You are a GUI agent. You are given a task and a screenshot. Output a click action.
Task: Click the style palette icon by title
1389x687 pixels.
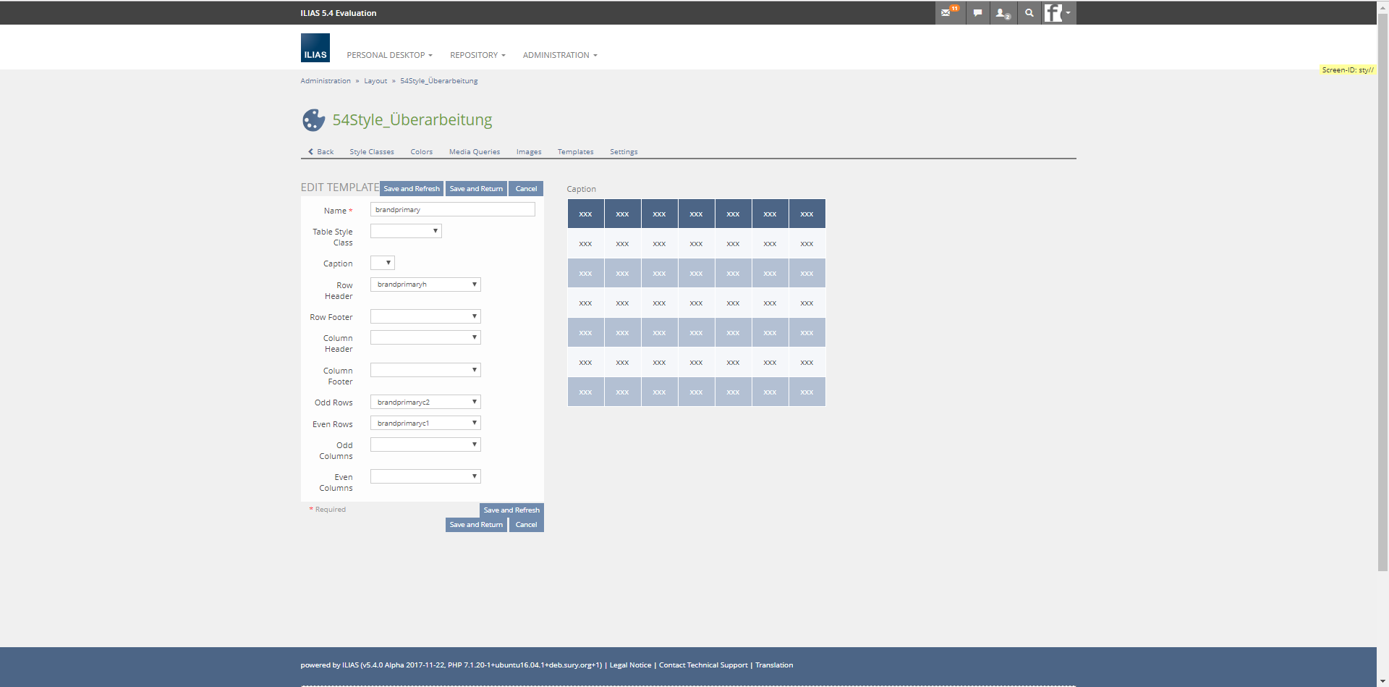(x=313, y=120)
